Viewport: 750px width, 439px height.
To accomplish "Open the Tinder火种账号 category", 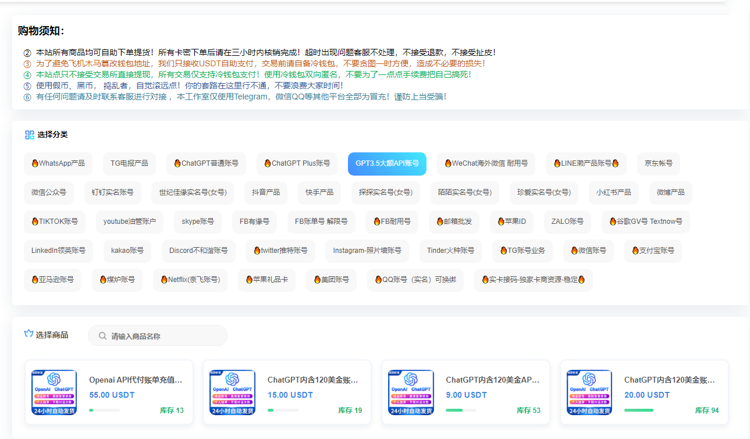I will click(450, 251).
